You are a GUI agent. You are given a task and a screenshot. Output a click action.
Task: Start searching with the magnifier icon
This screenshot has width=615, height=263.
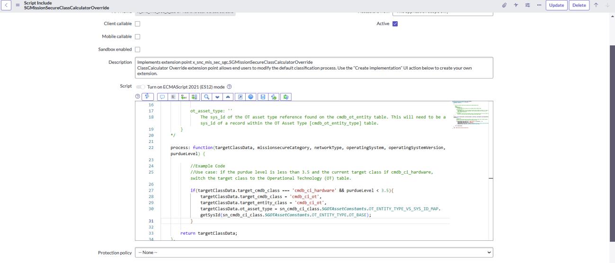206,96
